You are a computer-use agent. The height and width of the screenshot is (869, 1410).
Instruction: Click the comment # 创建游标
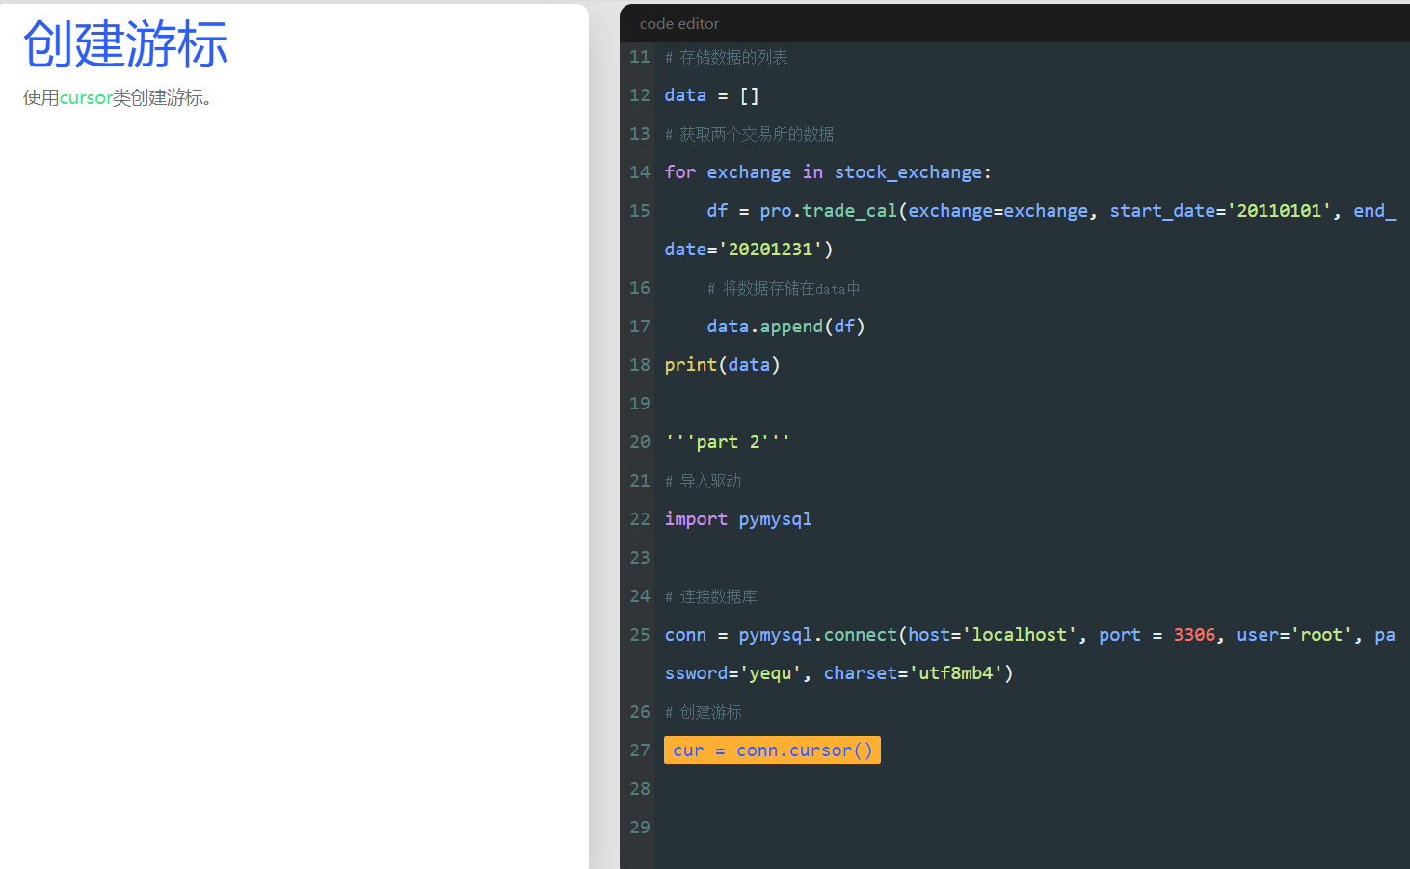point(703,713)
